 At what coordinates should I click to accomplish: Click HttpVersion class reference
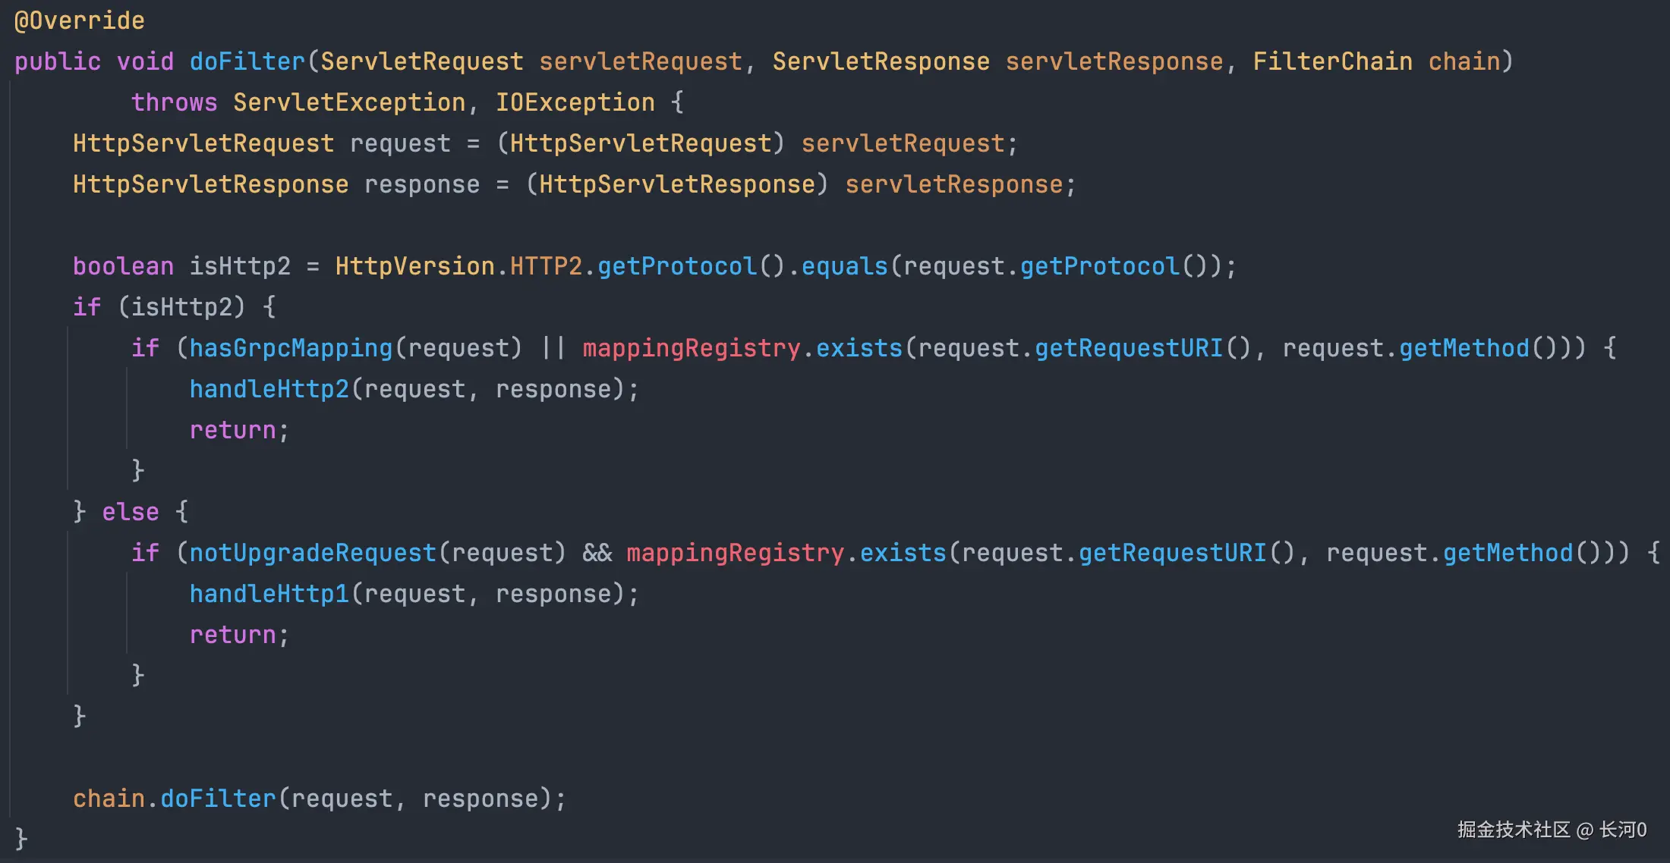click(414, 266)
